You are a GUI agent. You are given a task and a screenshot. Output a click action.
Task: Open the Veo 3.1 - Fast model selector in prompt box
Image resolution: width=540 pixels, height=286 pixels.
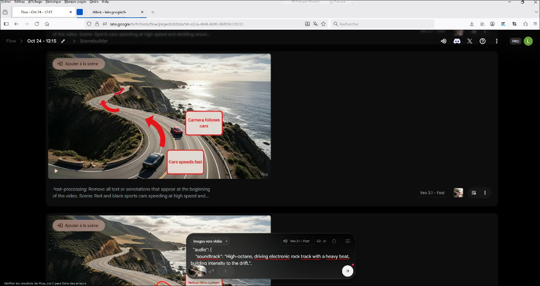click(296, 241)
